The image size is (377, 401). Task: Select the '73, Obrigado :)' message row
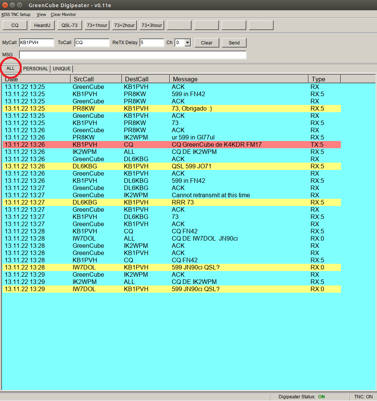[x=172, y=108]
